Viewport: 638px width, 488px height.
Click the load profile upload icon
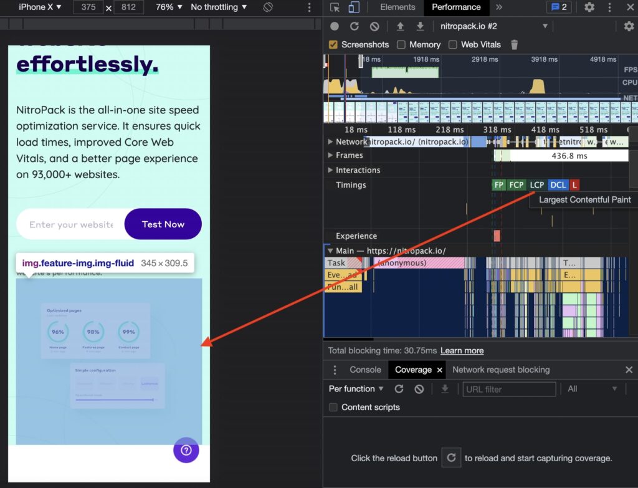pos(401,26)
